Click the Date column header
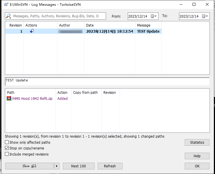Image resolution: width=215 pixels, height=174 pixels. click(x=90, y=25)
